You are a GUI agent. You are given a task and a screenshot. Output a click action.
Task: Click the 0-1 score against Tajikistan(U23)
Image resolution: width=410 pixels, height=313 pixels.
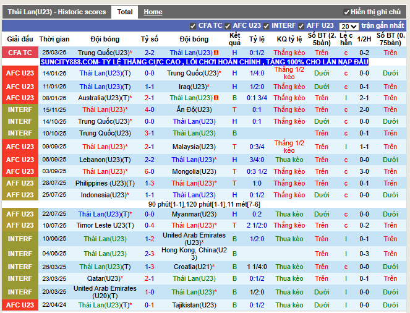pos(150,305)
